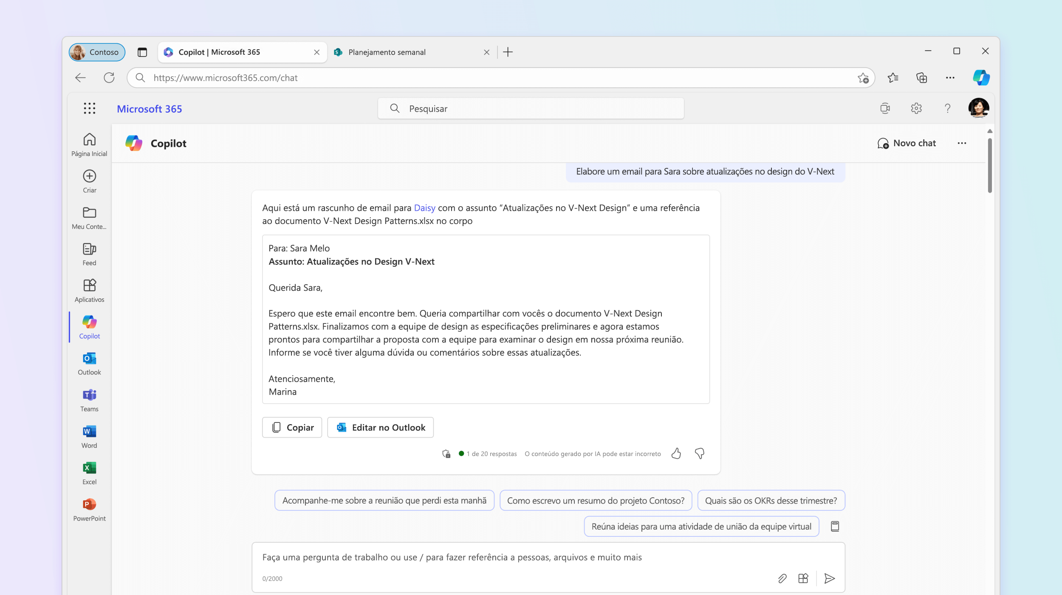Open Outlook from sidebar
The image size is (1062, 595).
point(89,363)
